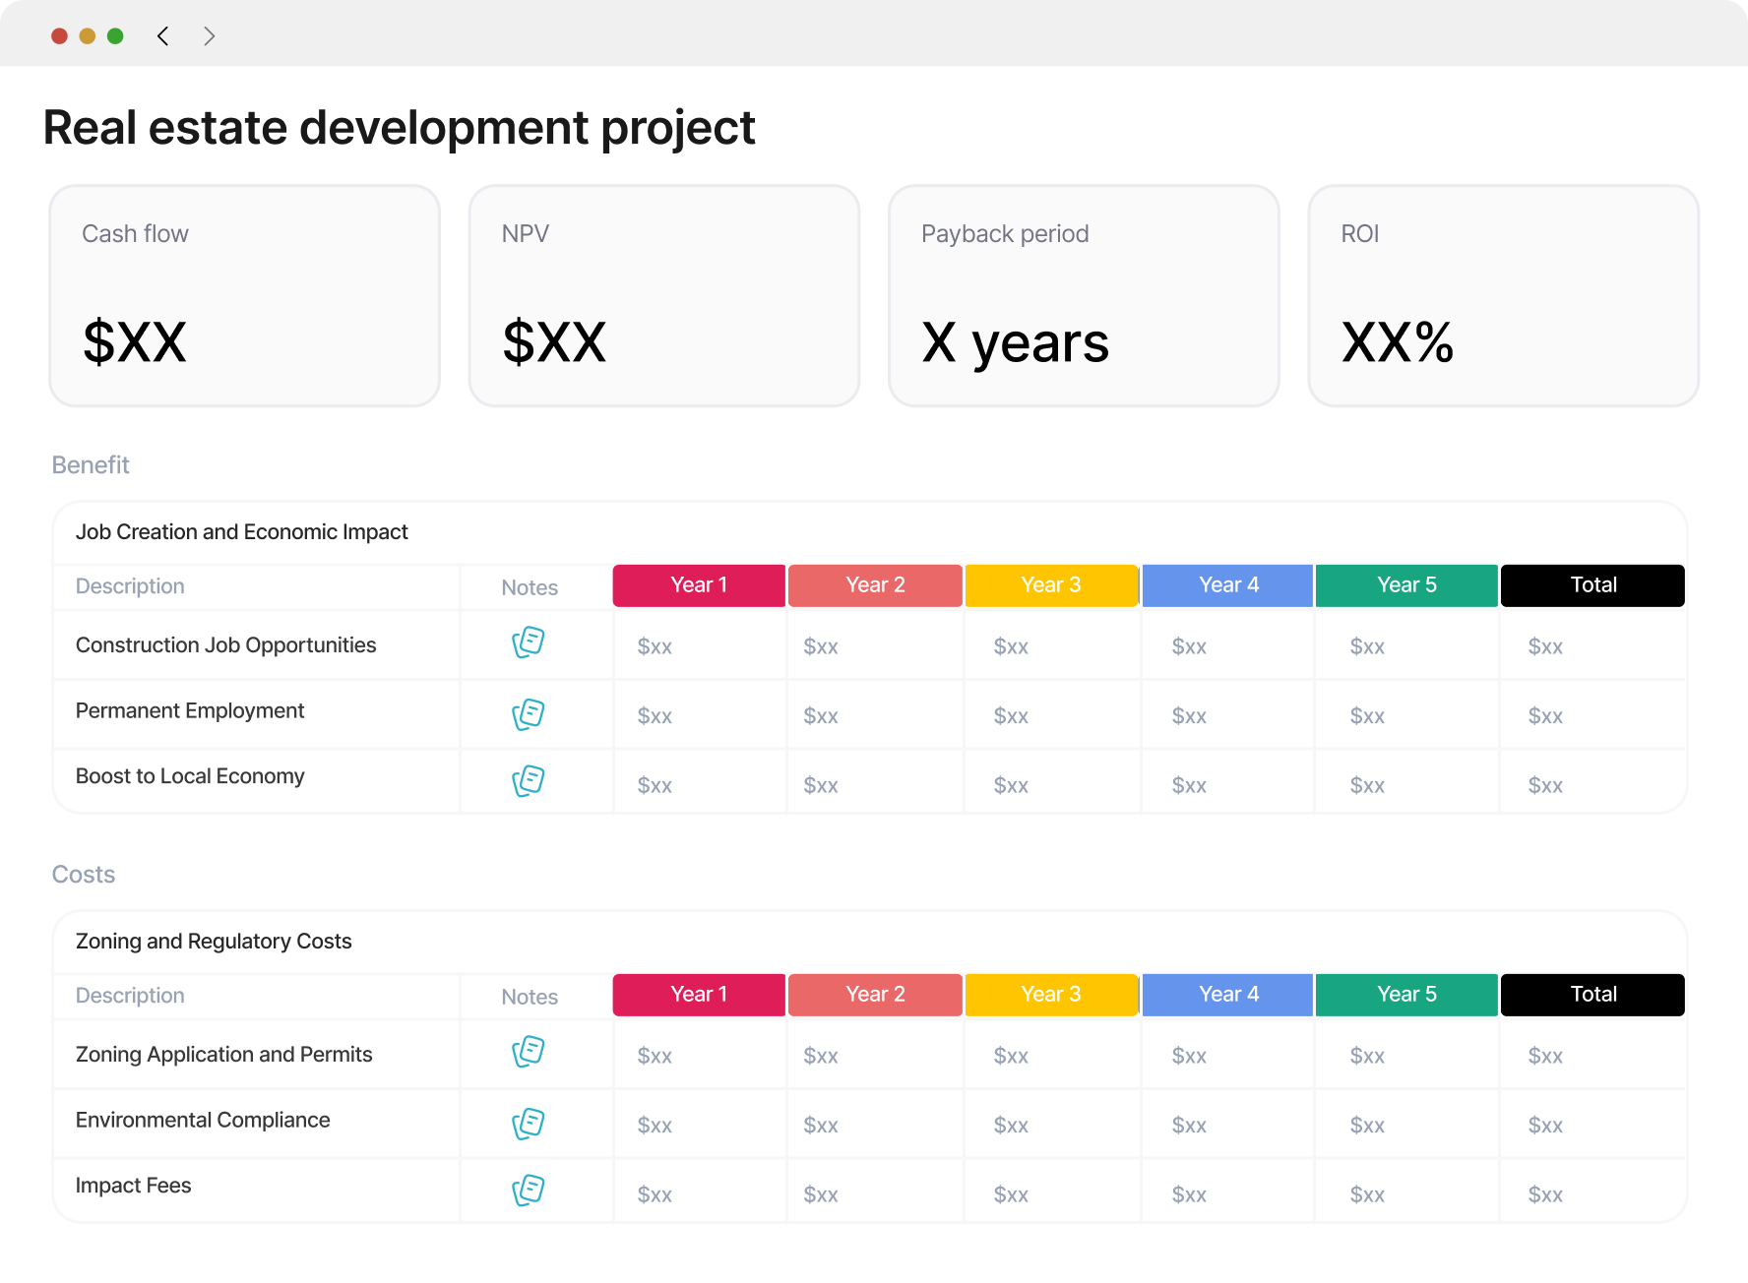This screenshot has height=1283, width=1748.
Task: Edit Year 5 value for Impact Fees
Action: click(x=1367, y=1194)
